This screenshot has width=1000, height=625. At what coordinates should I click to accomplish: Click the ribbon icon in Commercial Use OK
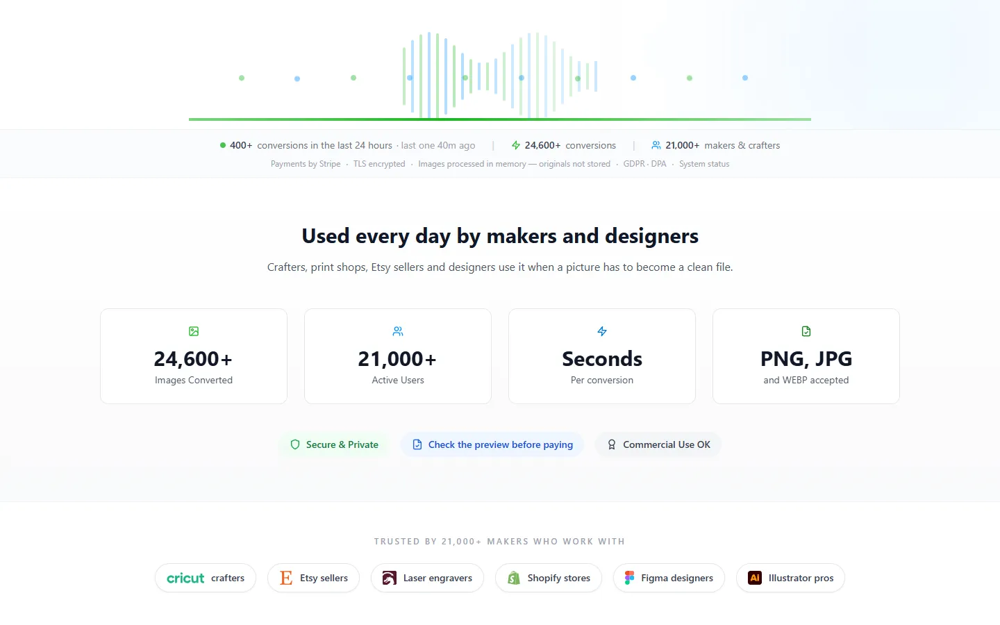pos(612,444)
